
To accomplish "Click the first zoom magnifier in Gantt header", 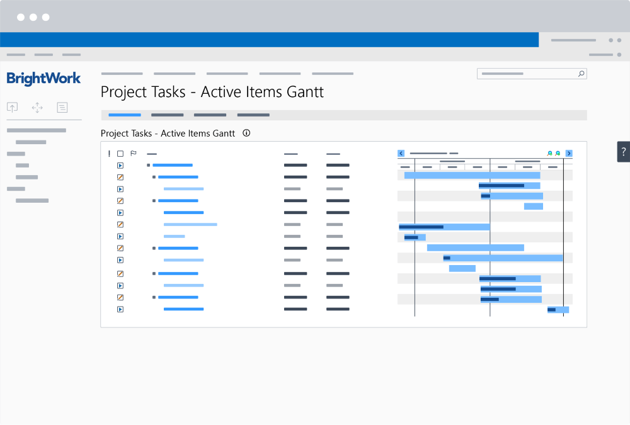I will point(549,153).
